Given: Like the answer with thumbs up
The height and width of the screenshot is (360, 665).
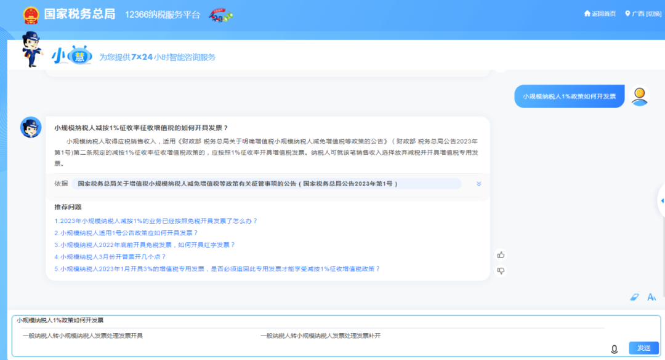Looking at the screenshot, I should pyautogui.click(x=501, y=255).
